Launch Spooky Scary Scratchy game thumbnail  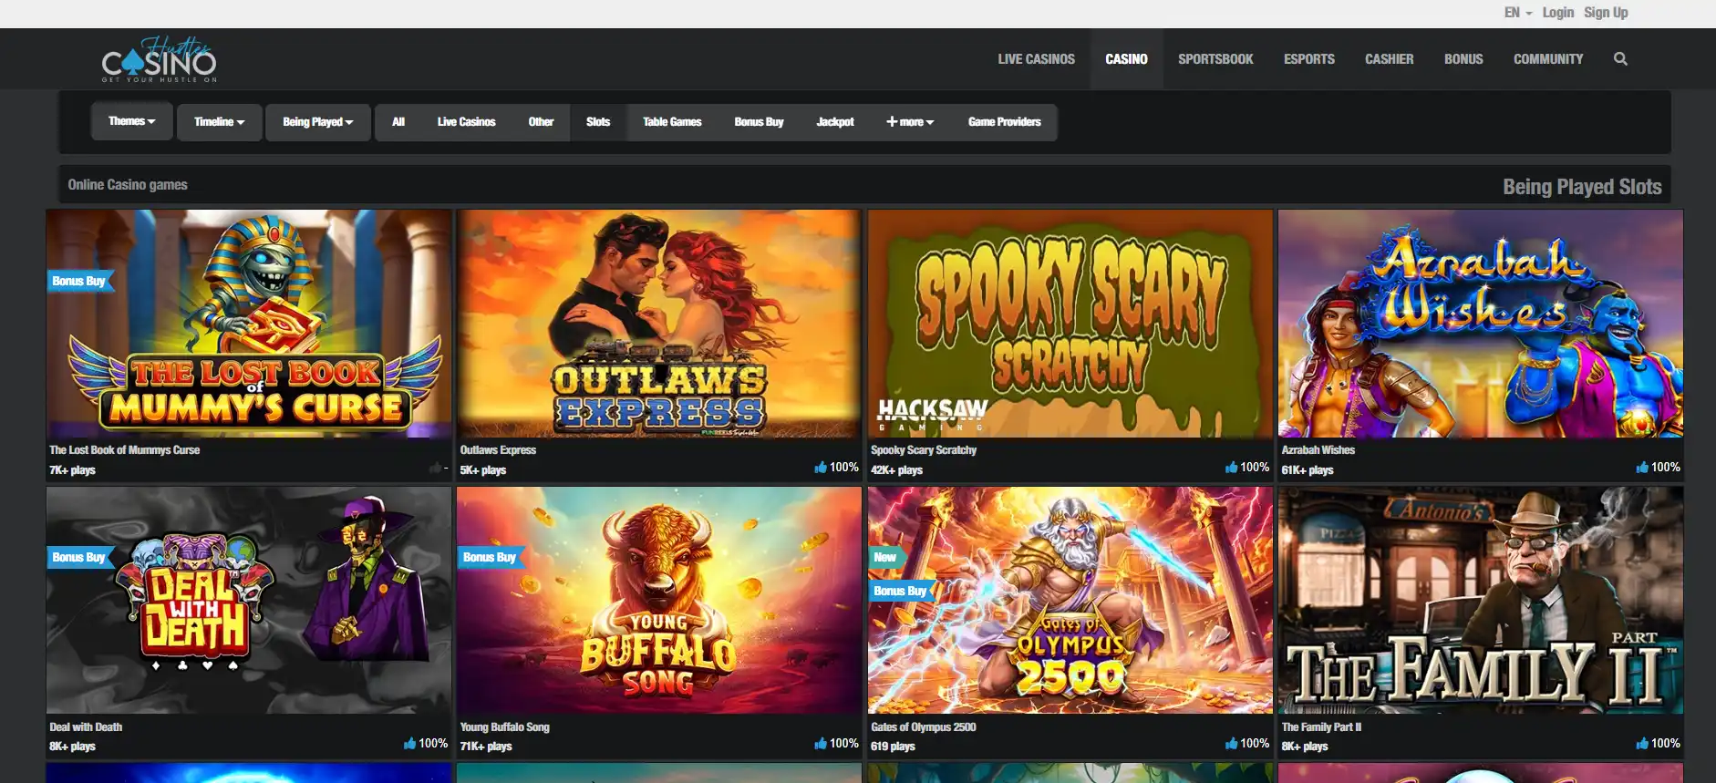click(x=1070, y=324)
